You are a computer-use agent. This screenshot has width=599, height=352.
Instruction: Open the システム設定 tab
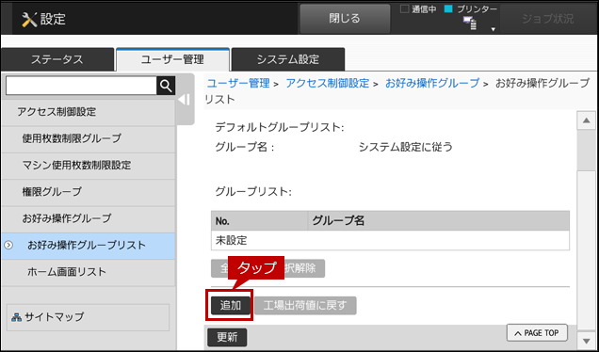[x=288, y=59]
